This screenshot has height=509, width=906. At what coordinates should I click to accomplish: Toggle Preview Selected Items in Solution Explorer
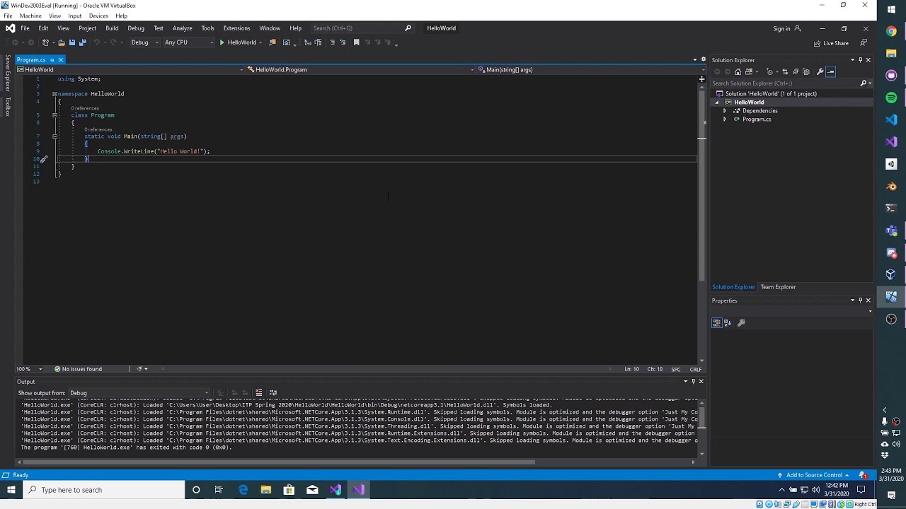point(831,71)
